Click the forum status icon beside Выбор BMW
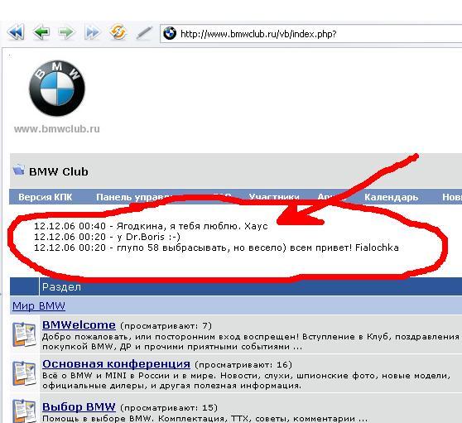This screenshot has height=423, width=462. (x=24, y=411)
